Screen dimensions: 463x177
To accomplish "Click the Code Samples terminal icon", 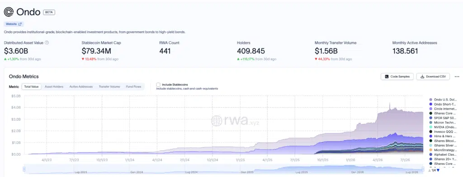I will (387, 77).
